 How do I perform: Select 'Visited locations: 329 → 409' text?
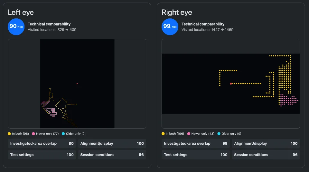[x=52, y=30]
